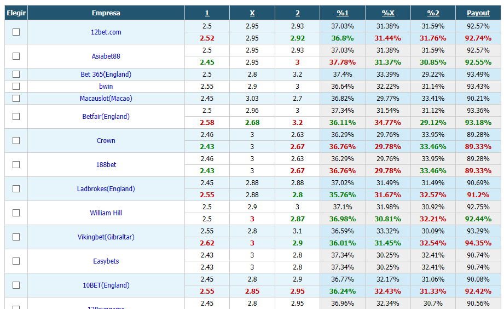Viewport: 504px width, 309px height.
Task: Open the Macauslot(Macao) link
Action: tap(106, 98)
